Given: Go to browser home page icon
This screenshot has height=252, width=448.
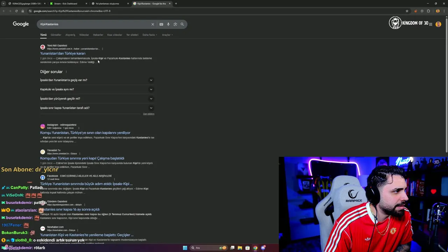Looking at the screenshot, I should coord(22,11).
